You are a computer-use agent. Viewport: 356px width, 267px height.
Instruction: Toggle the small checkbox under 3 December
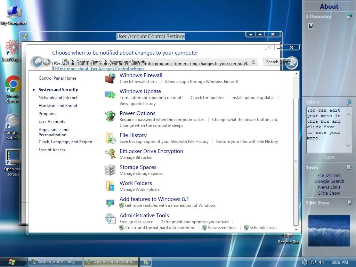(311, 26)
